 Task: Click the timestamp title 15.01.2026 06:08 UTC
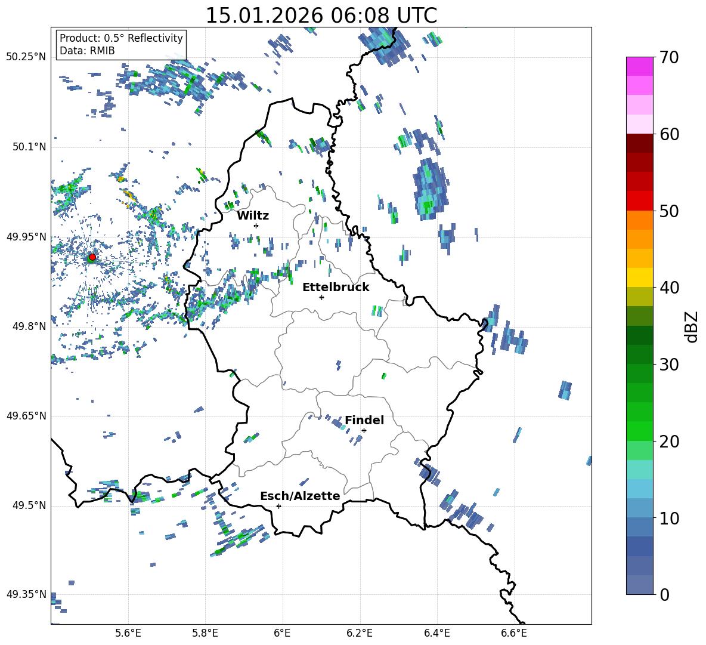point(321,16)
